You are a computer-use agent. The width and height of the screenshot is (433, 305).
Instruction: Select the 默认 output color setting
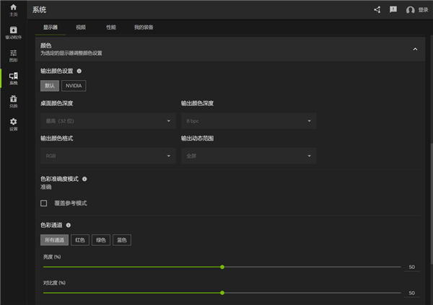coord(49,86)
